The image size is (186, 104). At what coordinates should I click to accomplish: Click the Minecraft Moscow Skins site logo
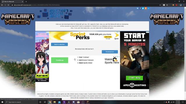click(x=55, y=14)
